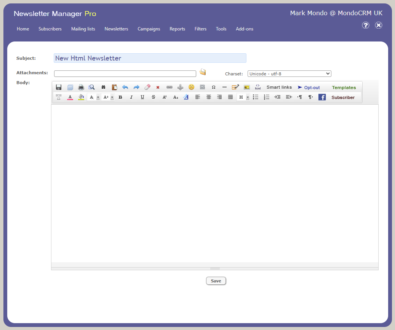The width and height of the screenshot is (395, 330).
Task: Click the Paste clipboard icon
Action: point(114,87)
